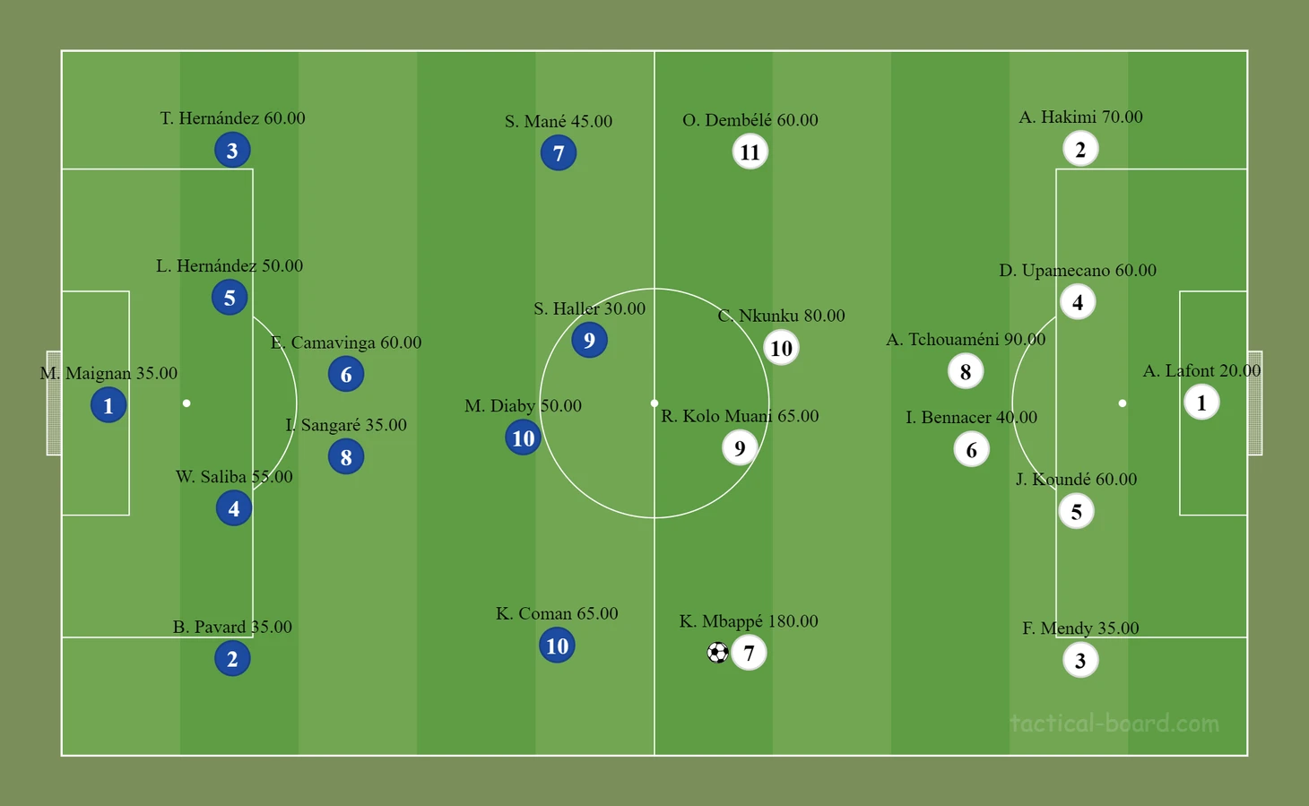Screen dimensions: 1309x806
Task: Click M. Diaby's blue number 10 marker
Action: tap(523, 438)
